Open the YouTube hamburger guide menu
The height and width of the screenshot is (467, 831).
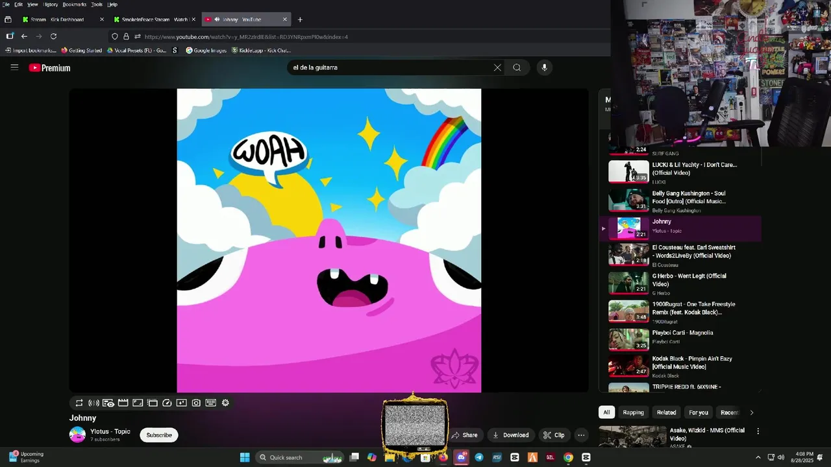coord(14,67)
